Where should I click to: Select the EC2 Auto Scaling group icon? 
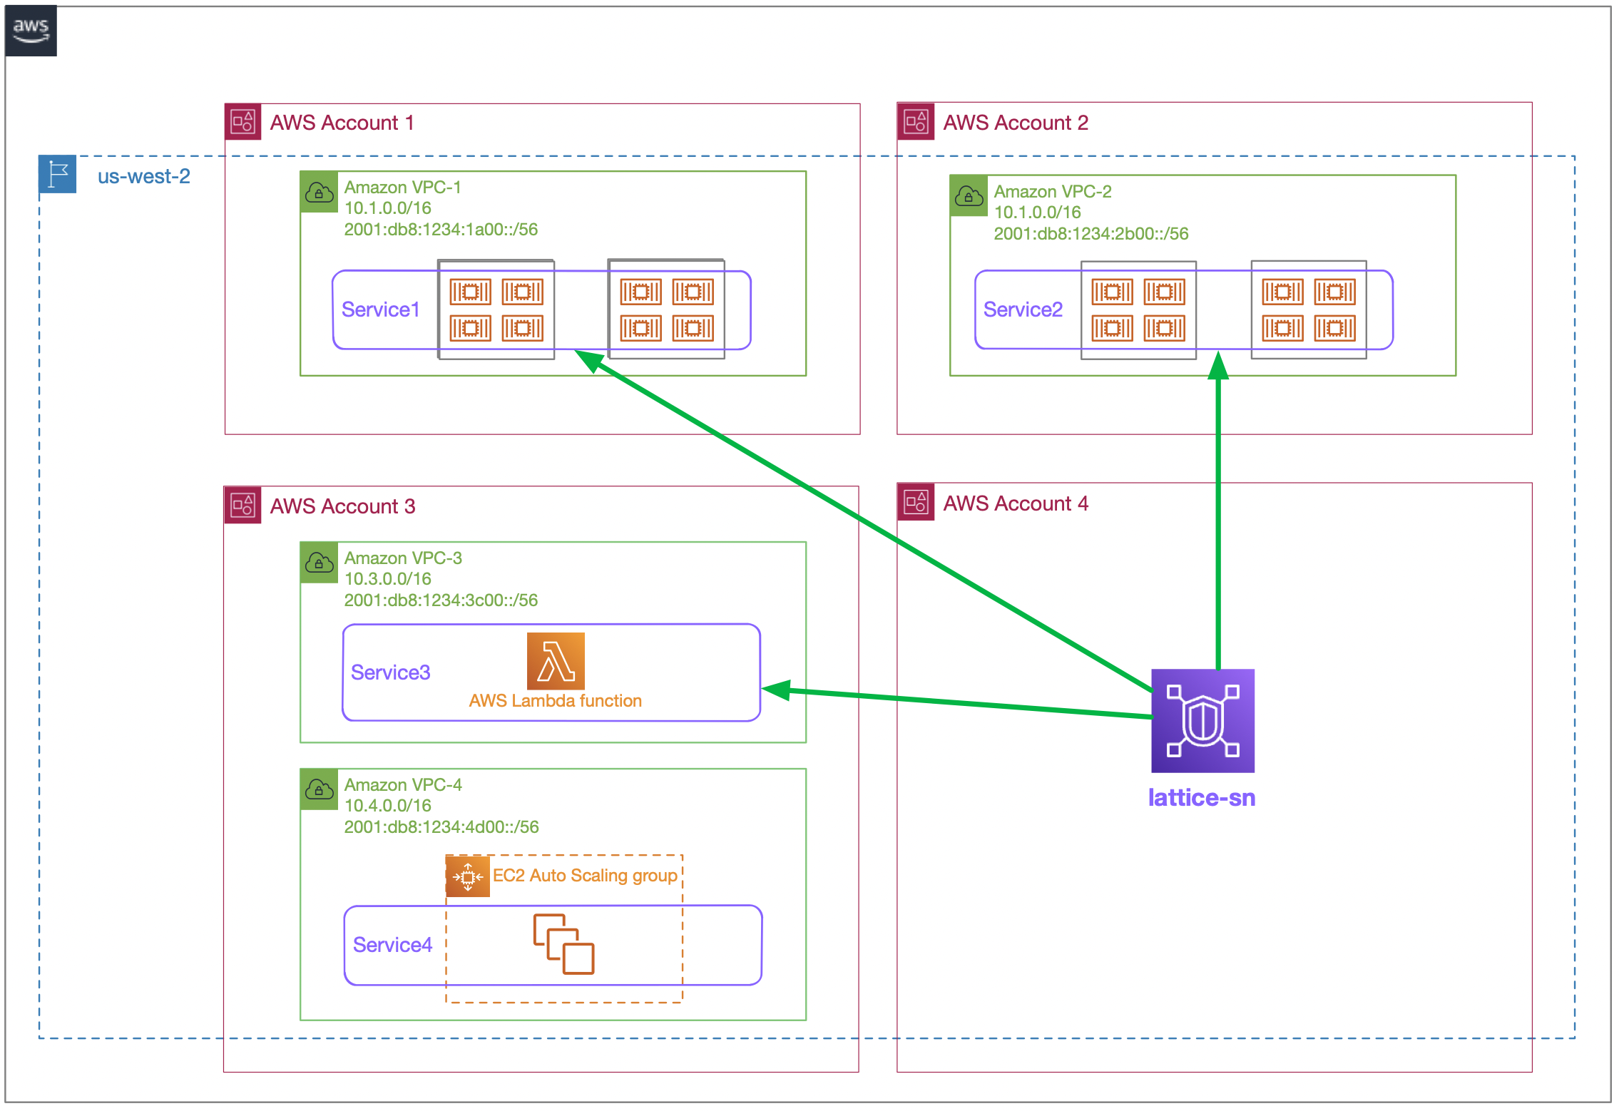point(467,876)
